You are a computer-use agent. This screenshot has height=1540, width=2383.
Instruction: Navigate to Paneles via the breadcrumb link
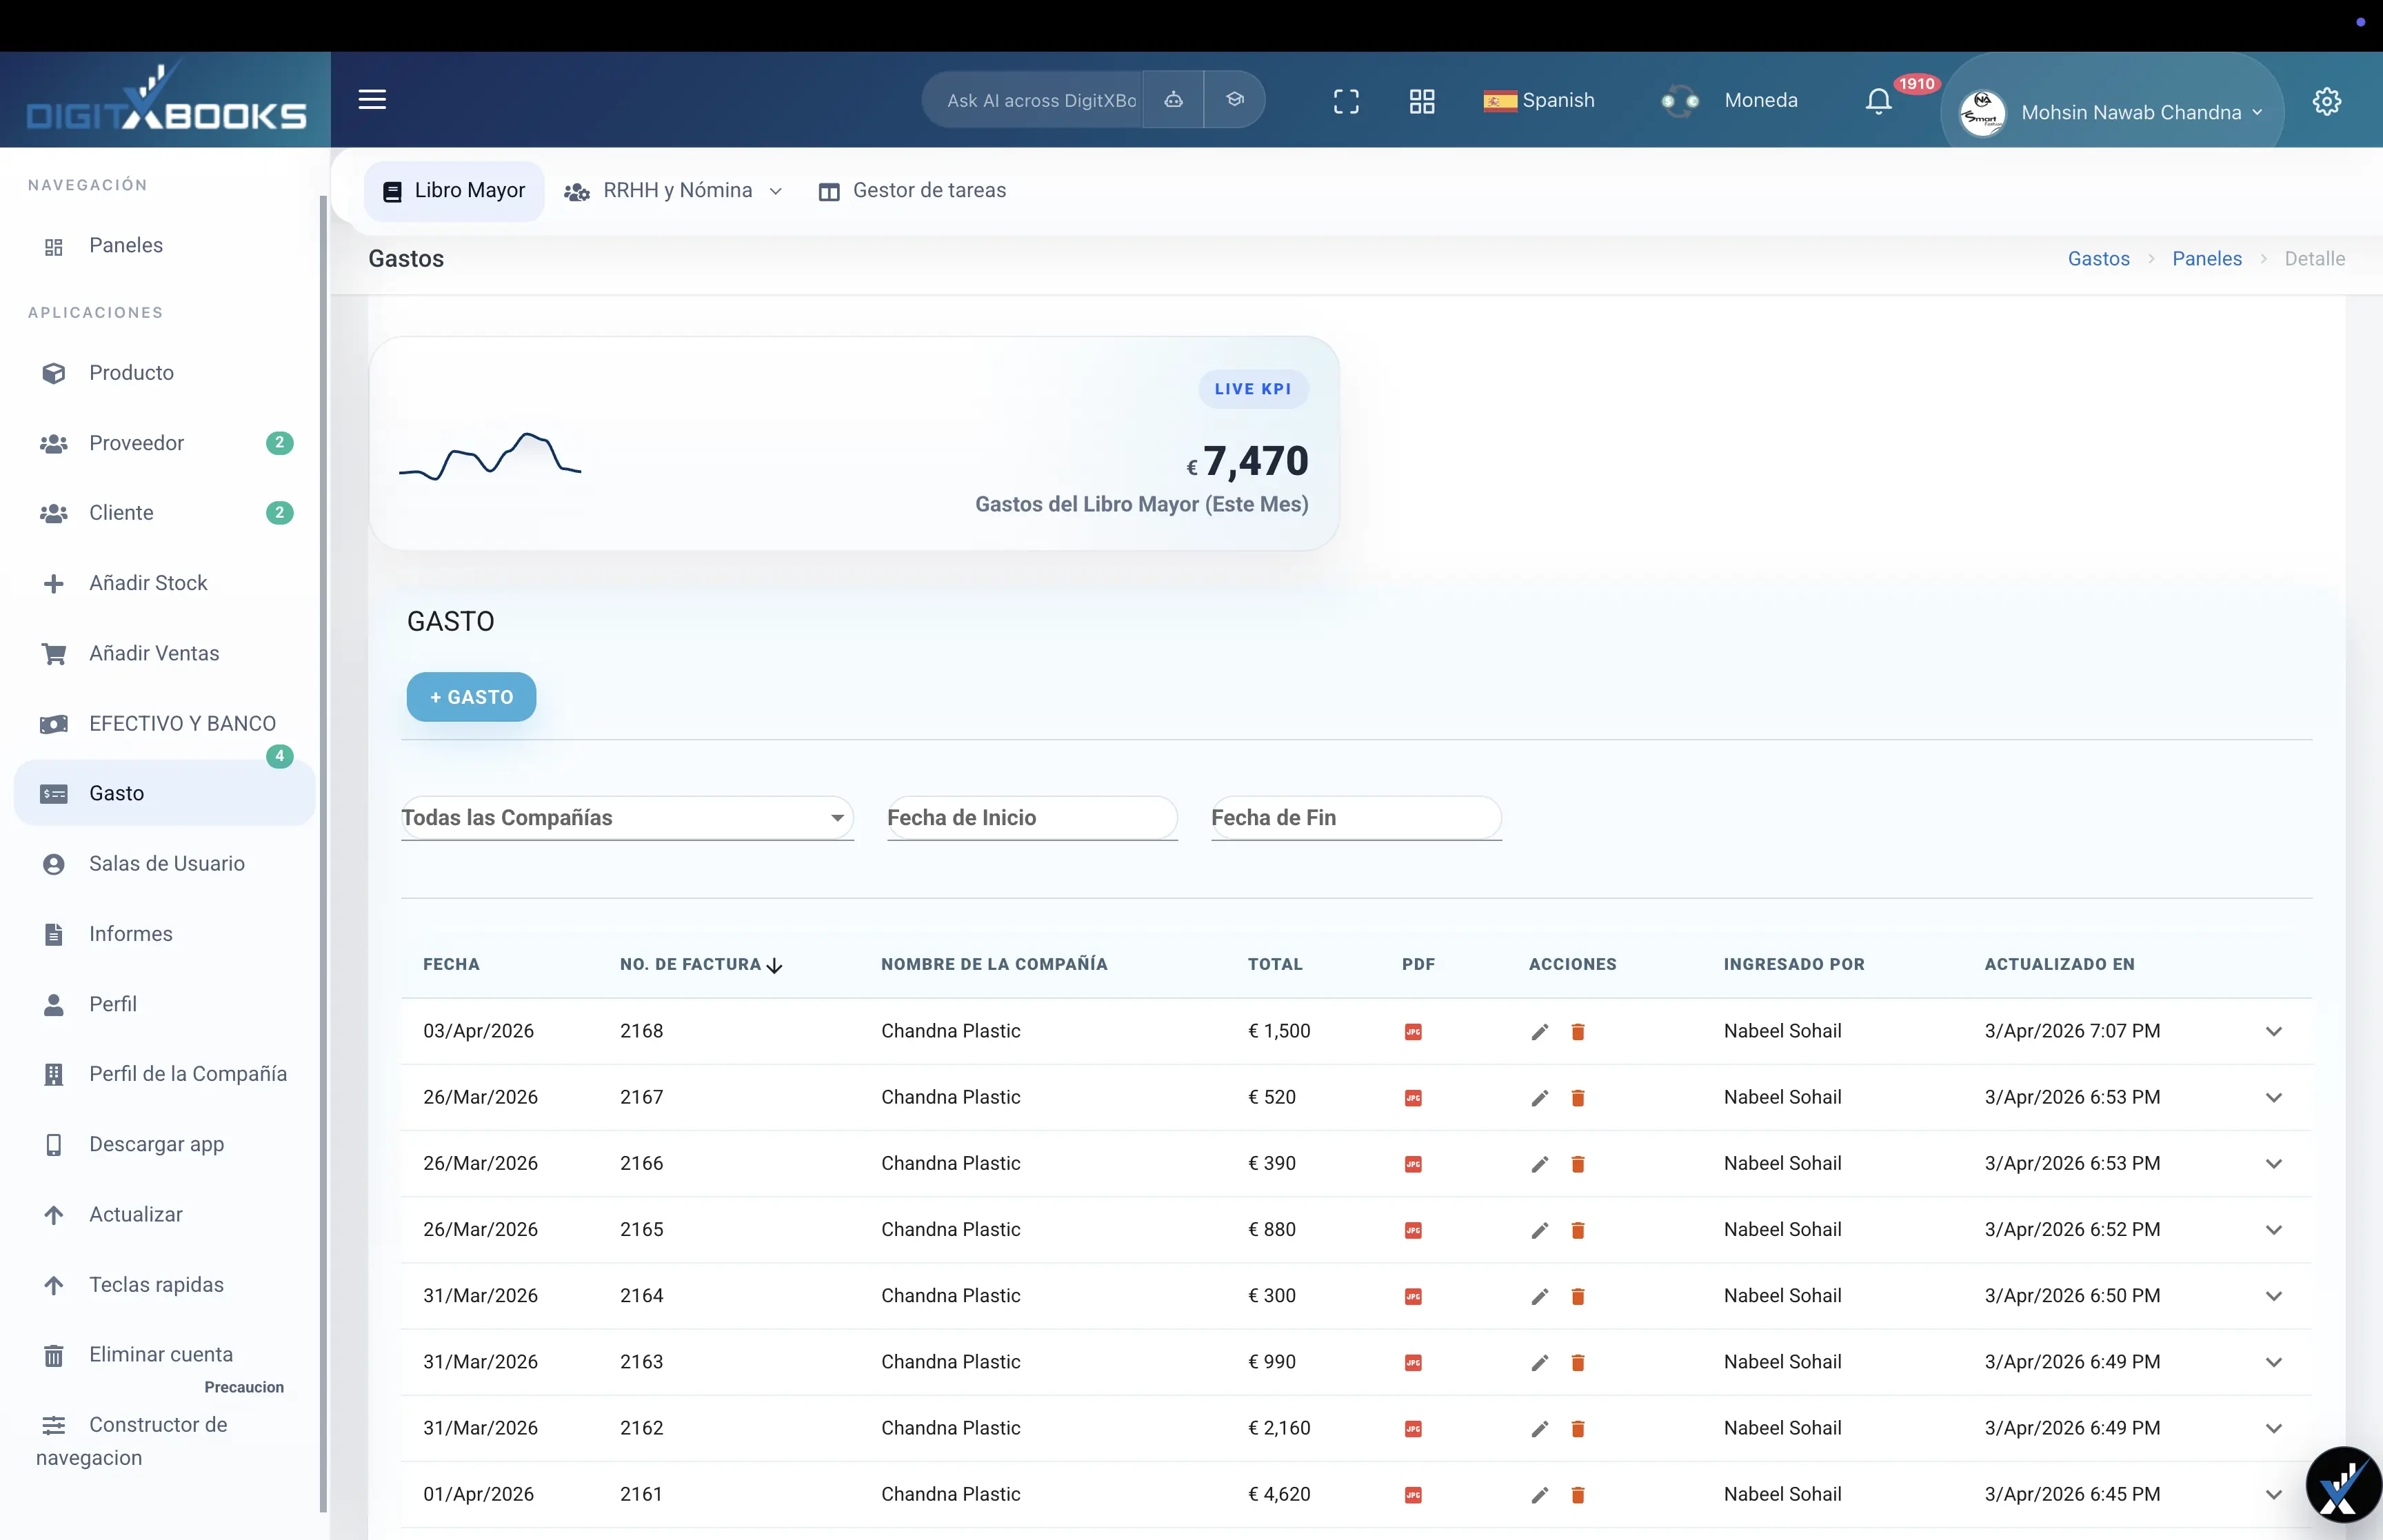click(x=2206, y=258)
